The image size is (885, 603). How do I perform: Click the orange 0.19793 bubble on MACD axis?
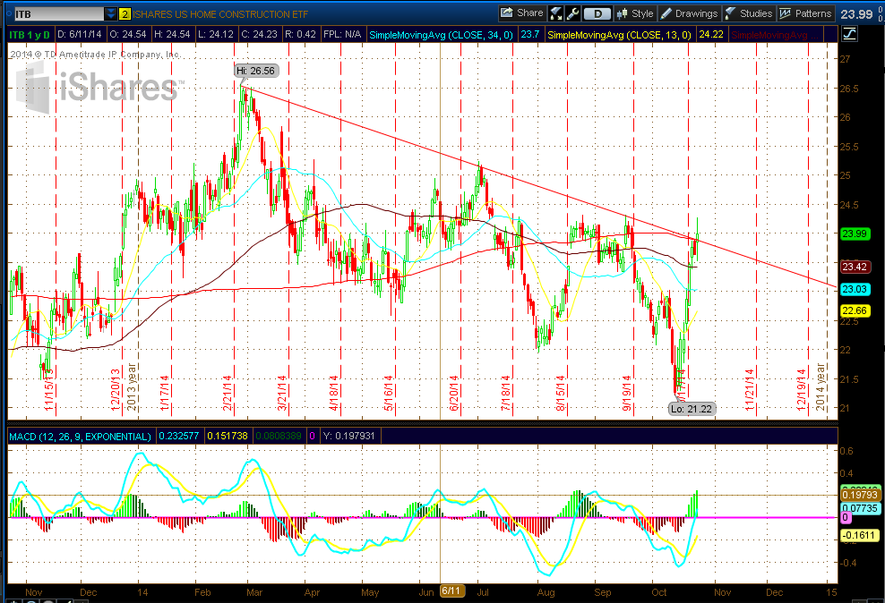(x=860, y=495)
